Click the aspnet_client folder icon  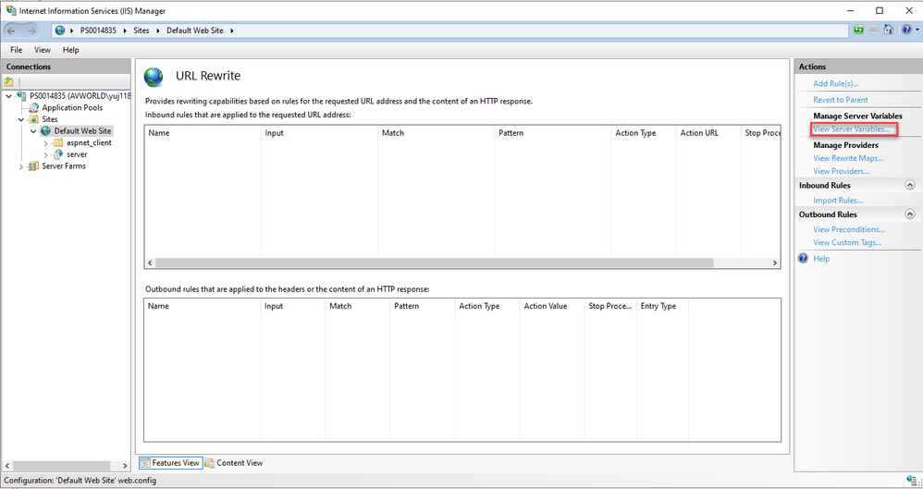(57, 143)
